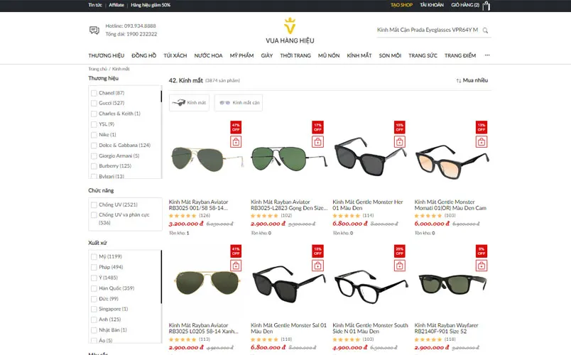This screenshot has height=355, width=571.
Task: Open the GIỎ HÀNG (2) cart link
Action: [465, 5]
